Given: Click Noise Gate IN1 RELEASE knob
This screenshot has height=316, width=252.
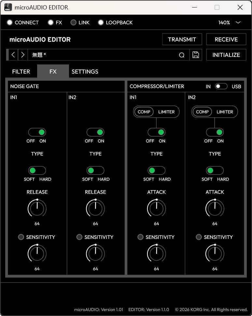Looking at the screenshot, I should click(x=37, y=208).
